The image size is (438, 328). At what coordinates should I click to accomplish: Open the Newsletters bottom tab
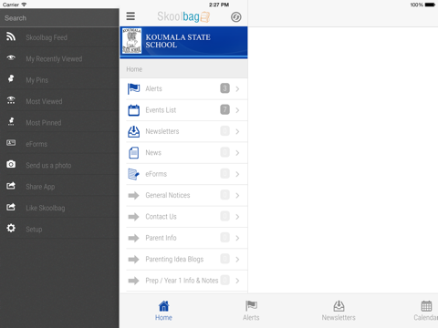(x=339, y=311)
